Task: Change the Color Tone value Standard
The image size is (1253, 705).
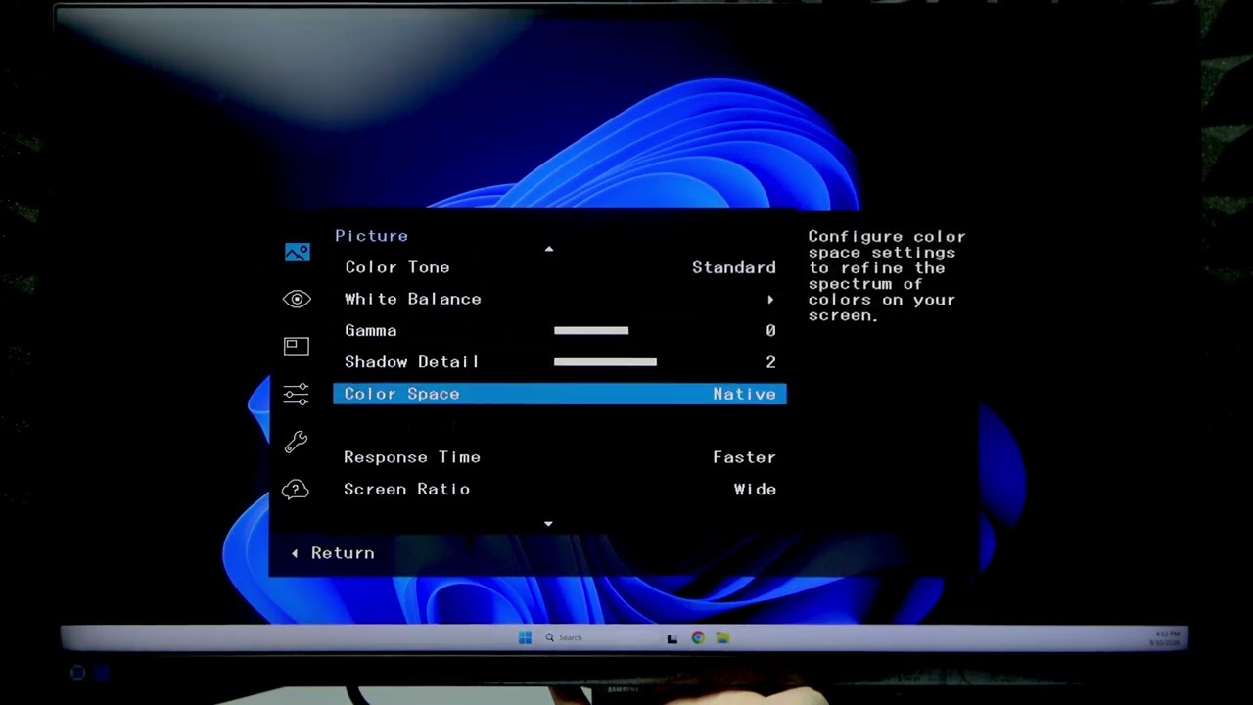Action: 734,267
